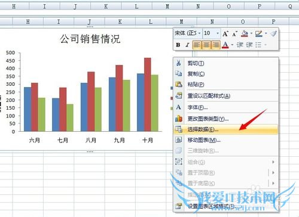Viewport: 299px width, 217px height.
Task: Click the Increase Indent icon
Action: pos(249,45)
